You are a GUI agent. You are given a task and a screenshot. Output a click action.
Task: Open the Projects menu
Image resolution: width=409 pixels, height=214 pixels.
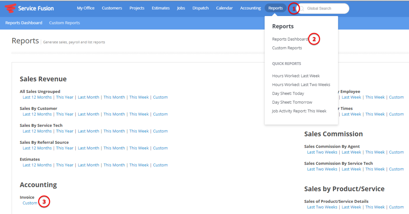[x=137, y=8]
